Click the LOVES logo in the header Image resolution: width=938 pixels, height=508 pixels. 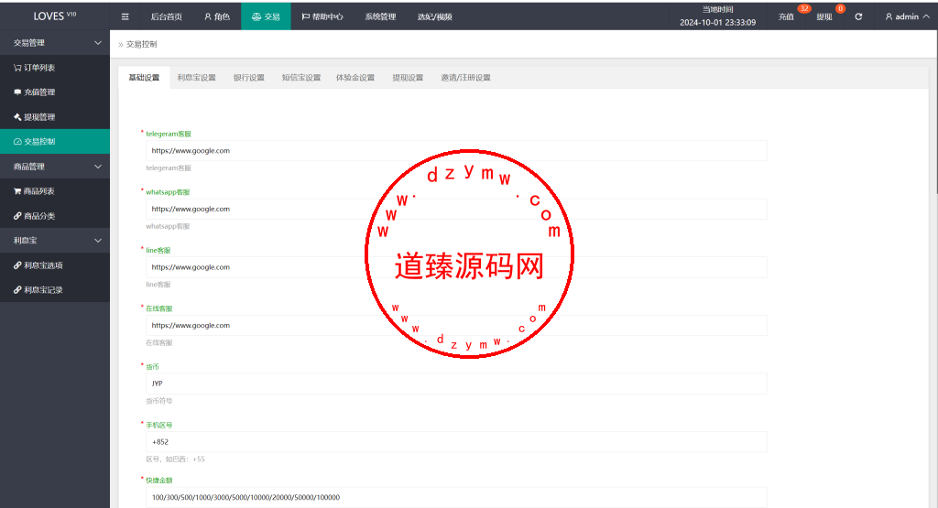(54, 16)
